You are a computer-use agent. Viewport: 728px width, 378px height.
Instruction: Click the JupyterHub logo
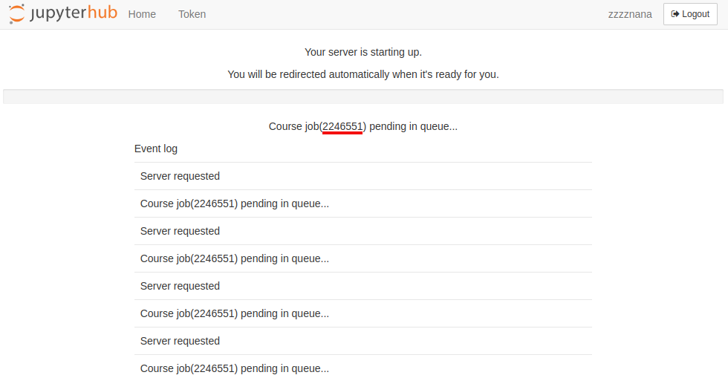point(63,13)
